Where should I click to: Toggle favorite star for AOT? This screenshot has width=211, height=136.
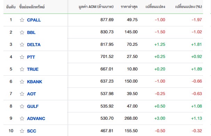click(22, 94)
